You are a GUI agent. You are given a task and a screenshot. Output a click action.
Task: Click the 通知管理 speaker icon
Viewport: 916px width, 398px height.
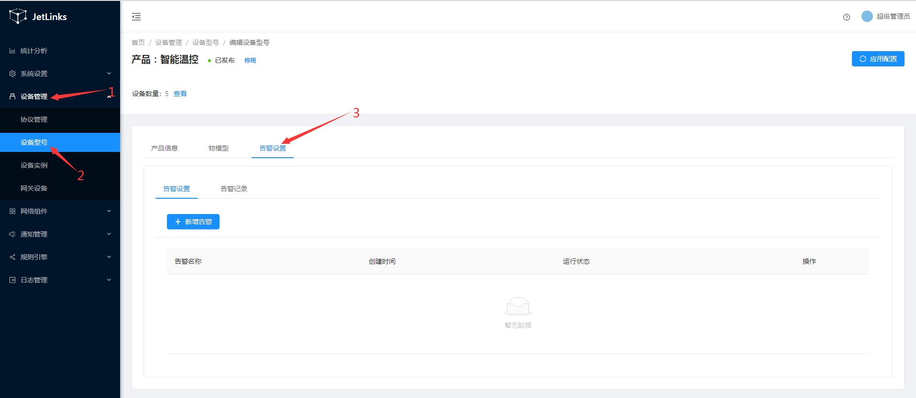coord(12,234)
